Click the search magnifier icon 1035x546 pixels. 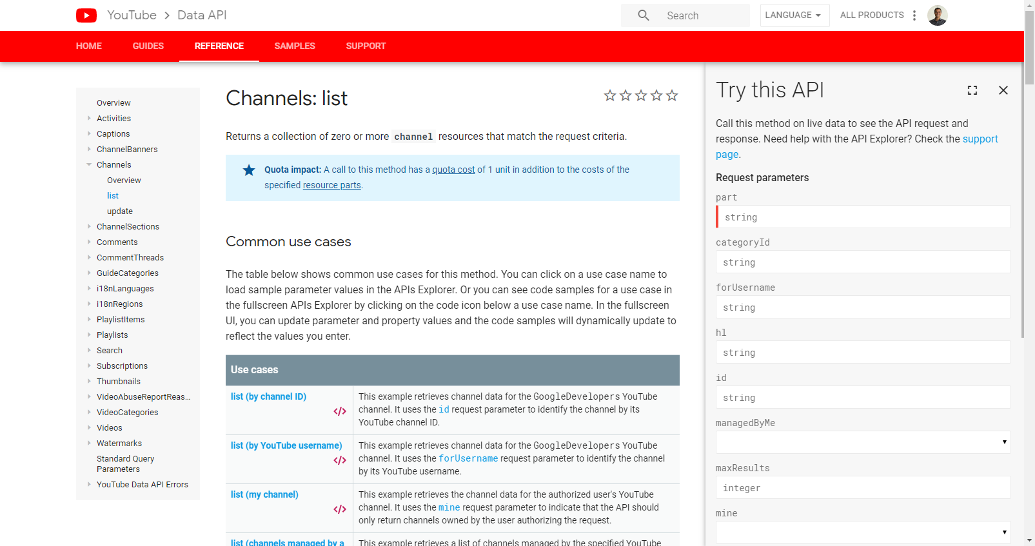pos(644,15)
